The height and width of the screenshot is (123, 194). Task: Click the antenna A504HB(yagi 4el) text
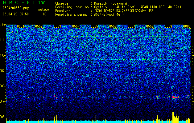[109, 14]
